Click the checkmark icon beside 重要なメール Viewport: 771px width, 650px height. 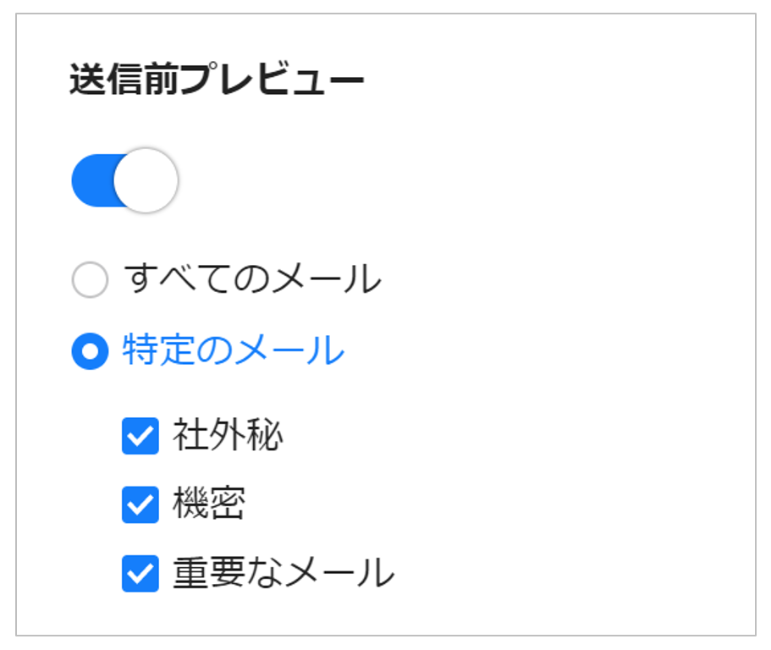(x=140, y=574)
